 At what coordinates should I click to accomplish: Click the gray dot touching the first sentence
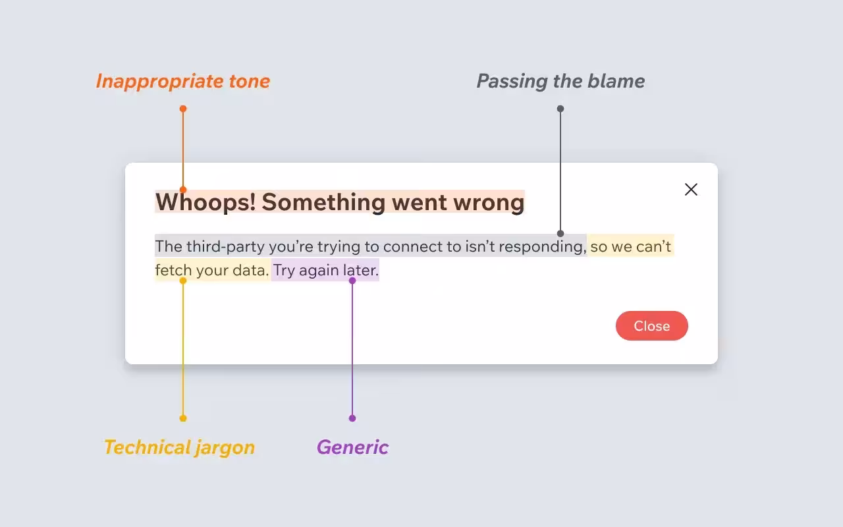point(560,233)
